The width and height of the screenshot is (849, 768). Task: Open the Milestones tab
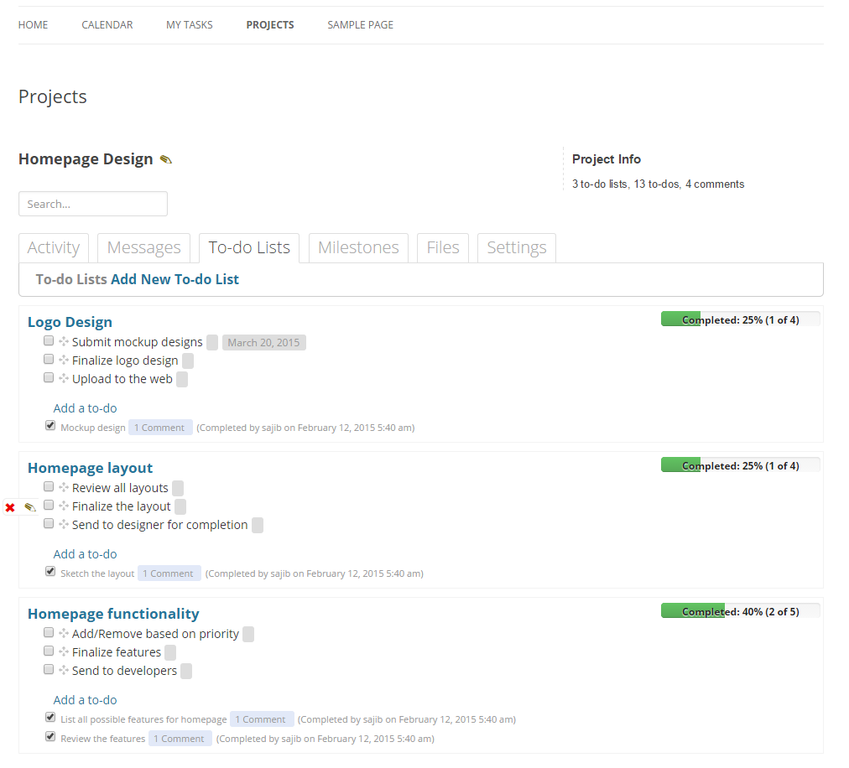pos(358,248)
